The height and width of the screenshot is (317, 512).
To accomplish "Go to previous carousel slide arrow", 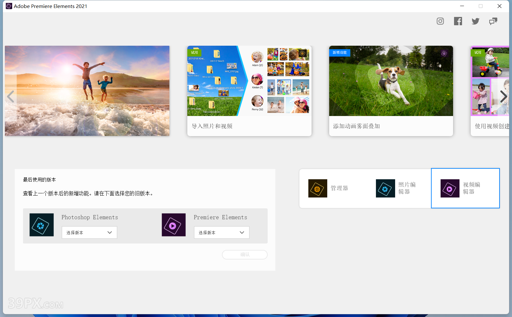I will [11, 97].
